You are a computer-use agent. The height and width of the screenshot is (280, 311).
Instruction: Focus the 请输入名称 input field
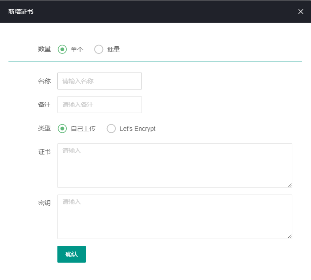pos(100,81)
